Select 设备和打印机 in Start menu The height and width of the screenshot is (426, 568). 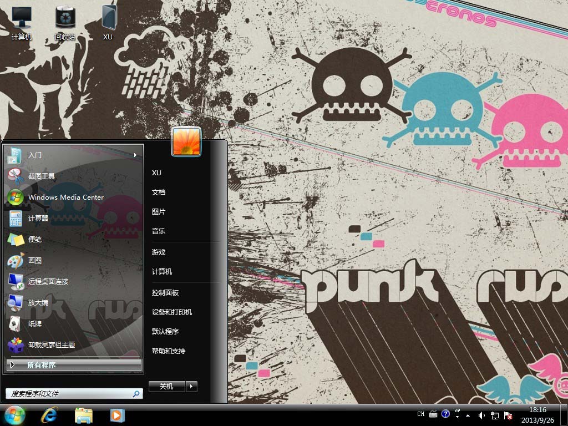pyautogui.click(x=172, y=312)
